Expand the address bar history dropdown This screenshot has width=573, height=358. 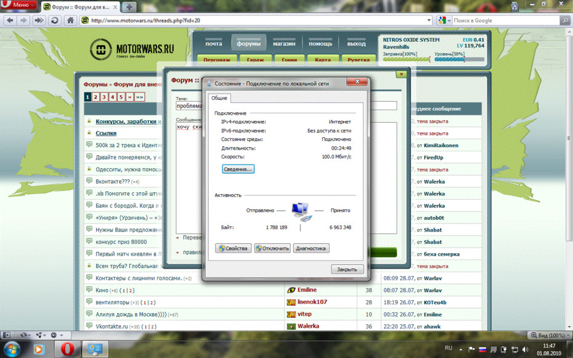point(429,20)
